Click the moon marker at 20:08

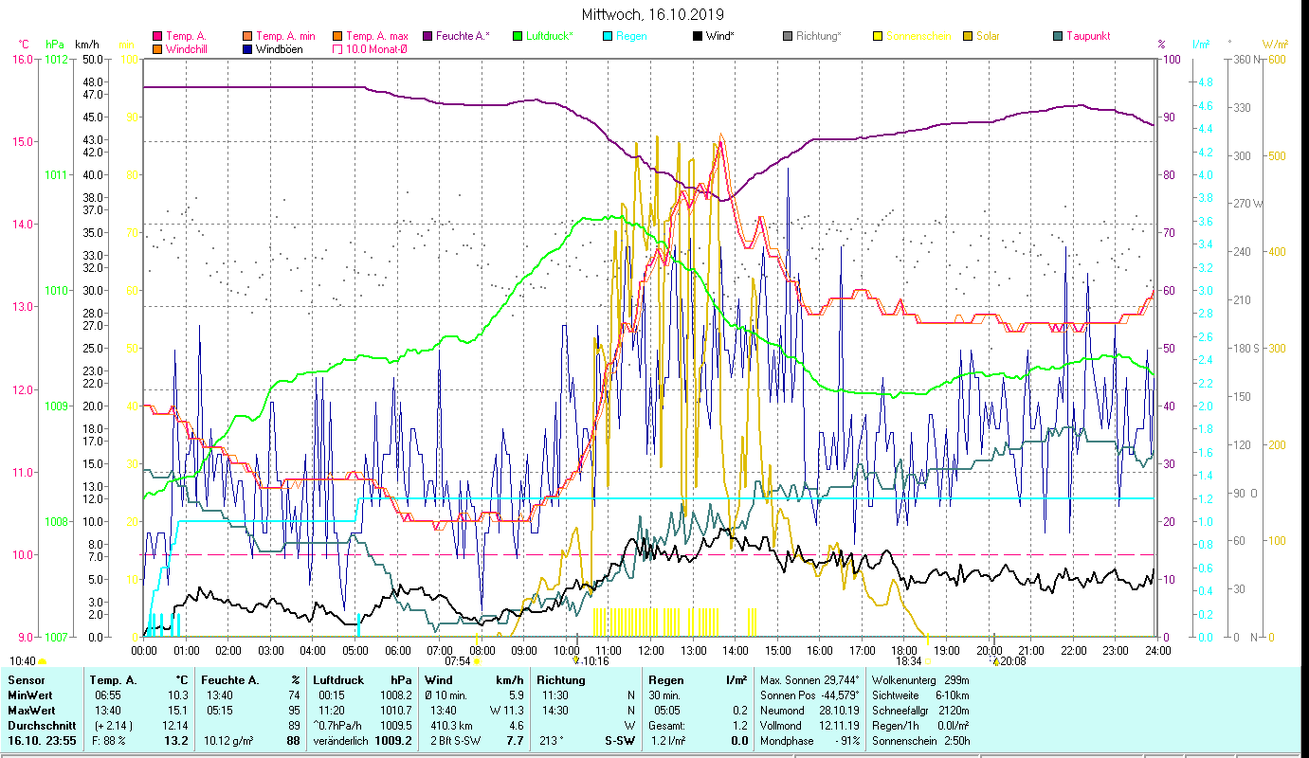[995, 661]
